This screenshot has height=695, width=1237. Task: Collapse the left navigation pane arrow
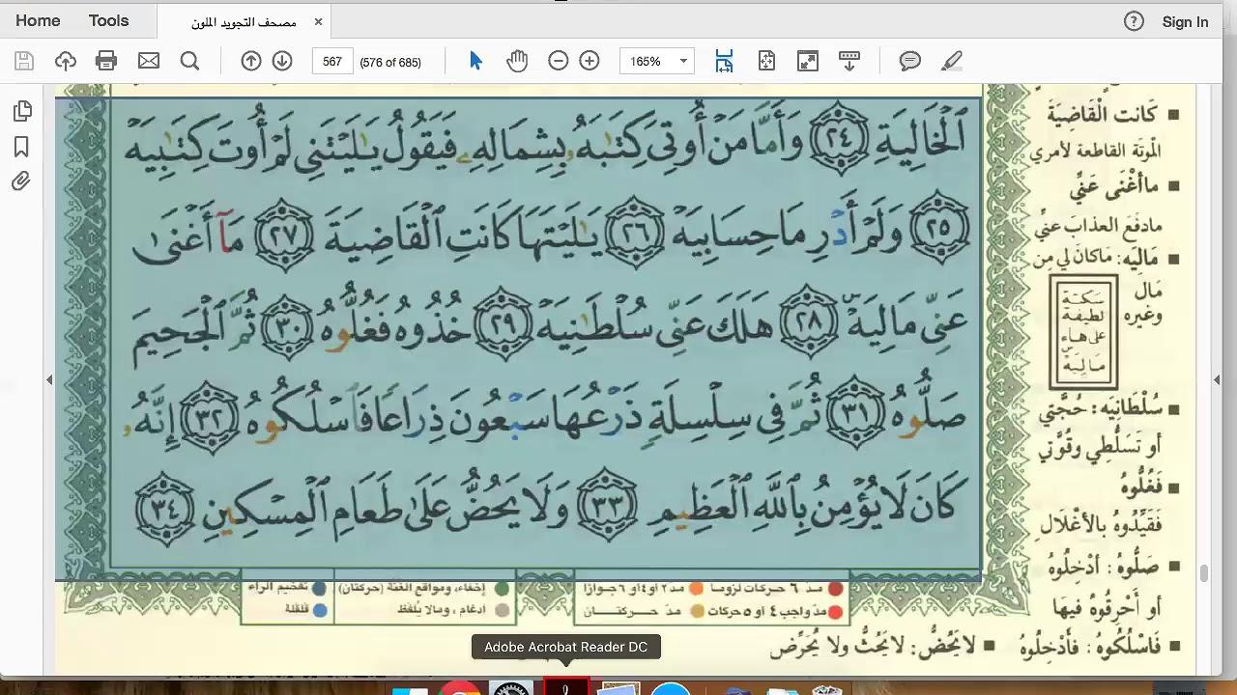49,380
